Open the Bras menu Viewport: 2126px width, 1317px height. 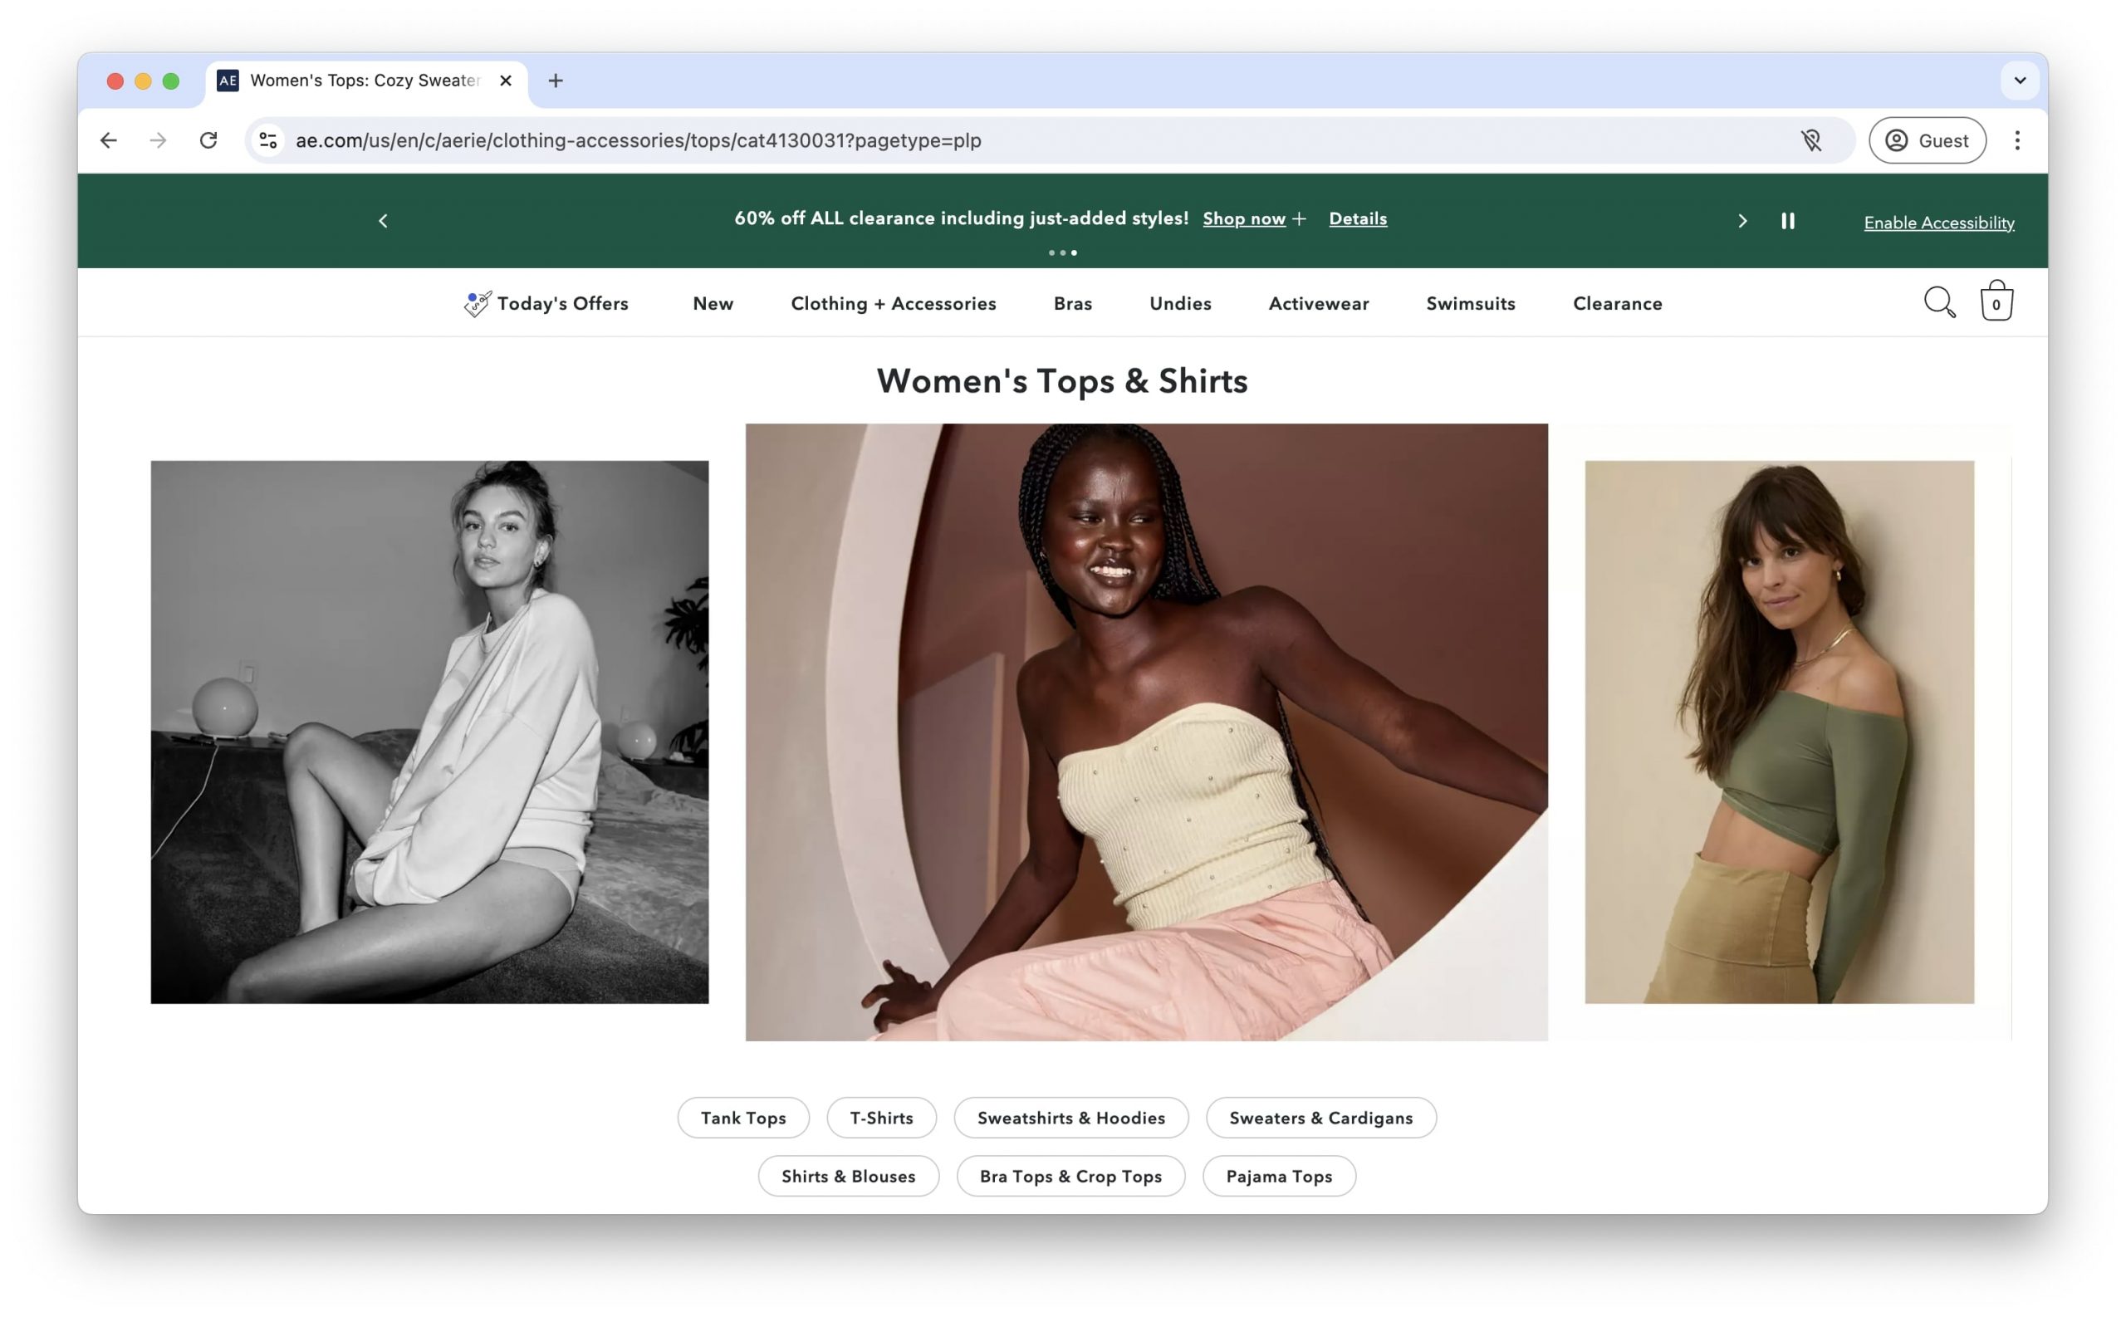click(1072, 303)
